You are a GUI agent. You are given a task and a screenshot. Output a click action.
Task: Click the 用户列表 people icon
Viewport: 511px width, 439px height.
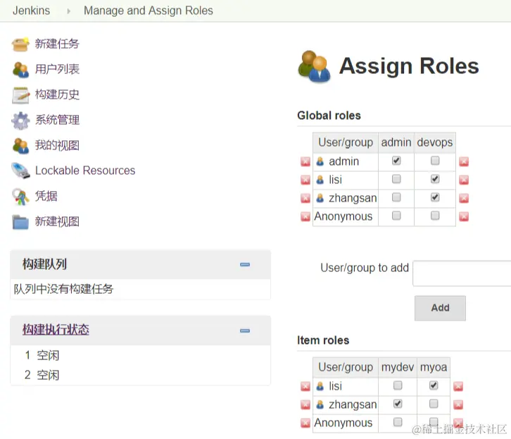[x=20, y=70]
